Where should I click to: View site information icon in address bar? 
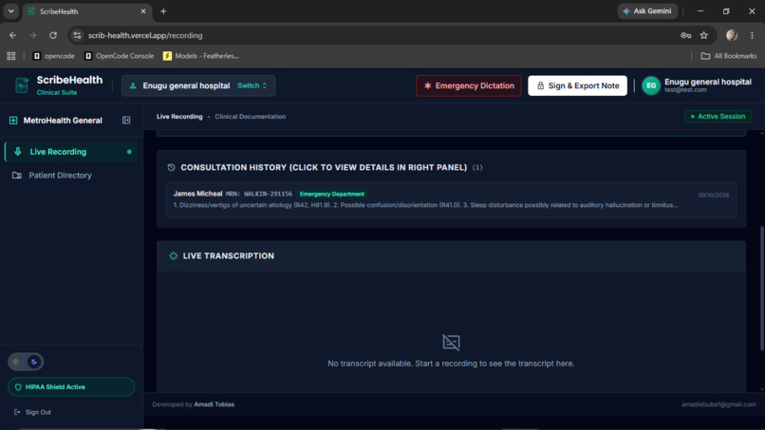click(77, 35)
